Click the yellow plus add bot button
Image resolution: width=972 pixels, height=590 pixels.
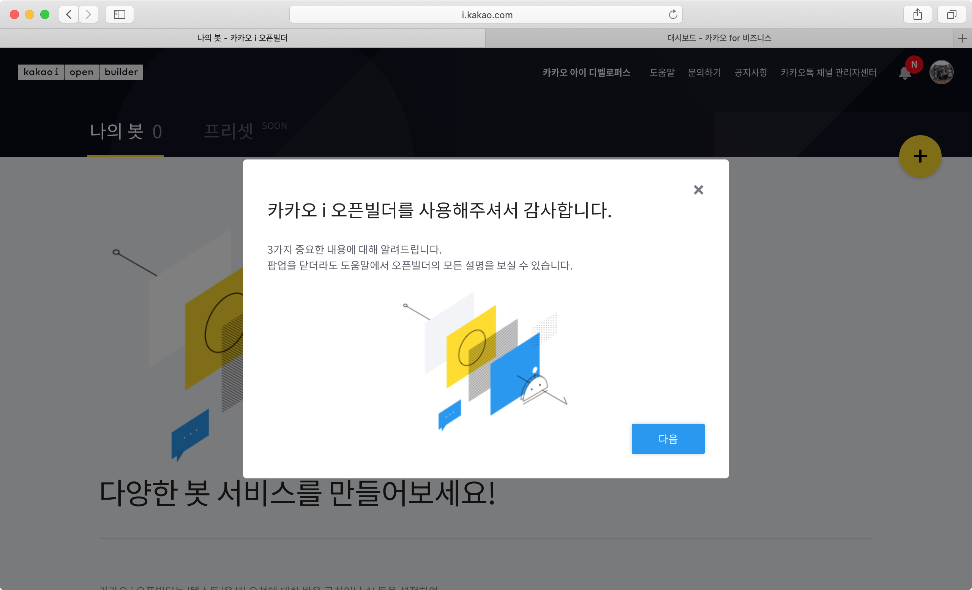tap(920, 156)
